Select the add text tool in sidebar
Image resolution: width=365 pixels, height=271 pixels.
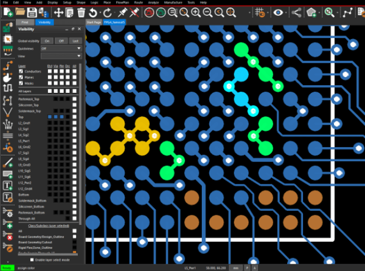click(8, 186)
